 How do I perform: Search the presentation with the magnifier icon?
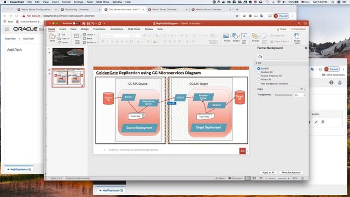tap(299, 23)
